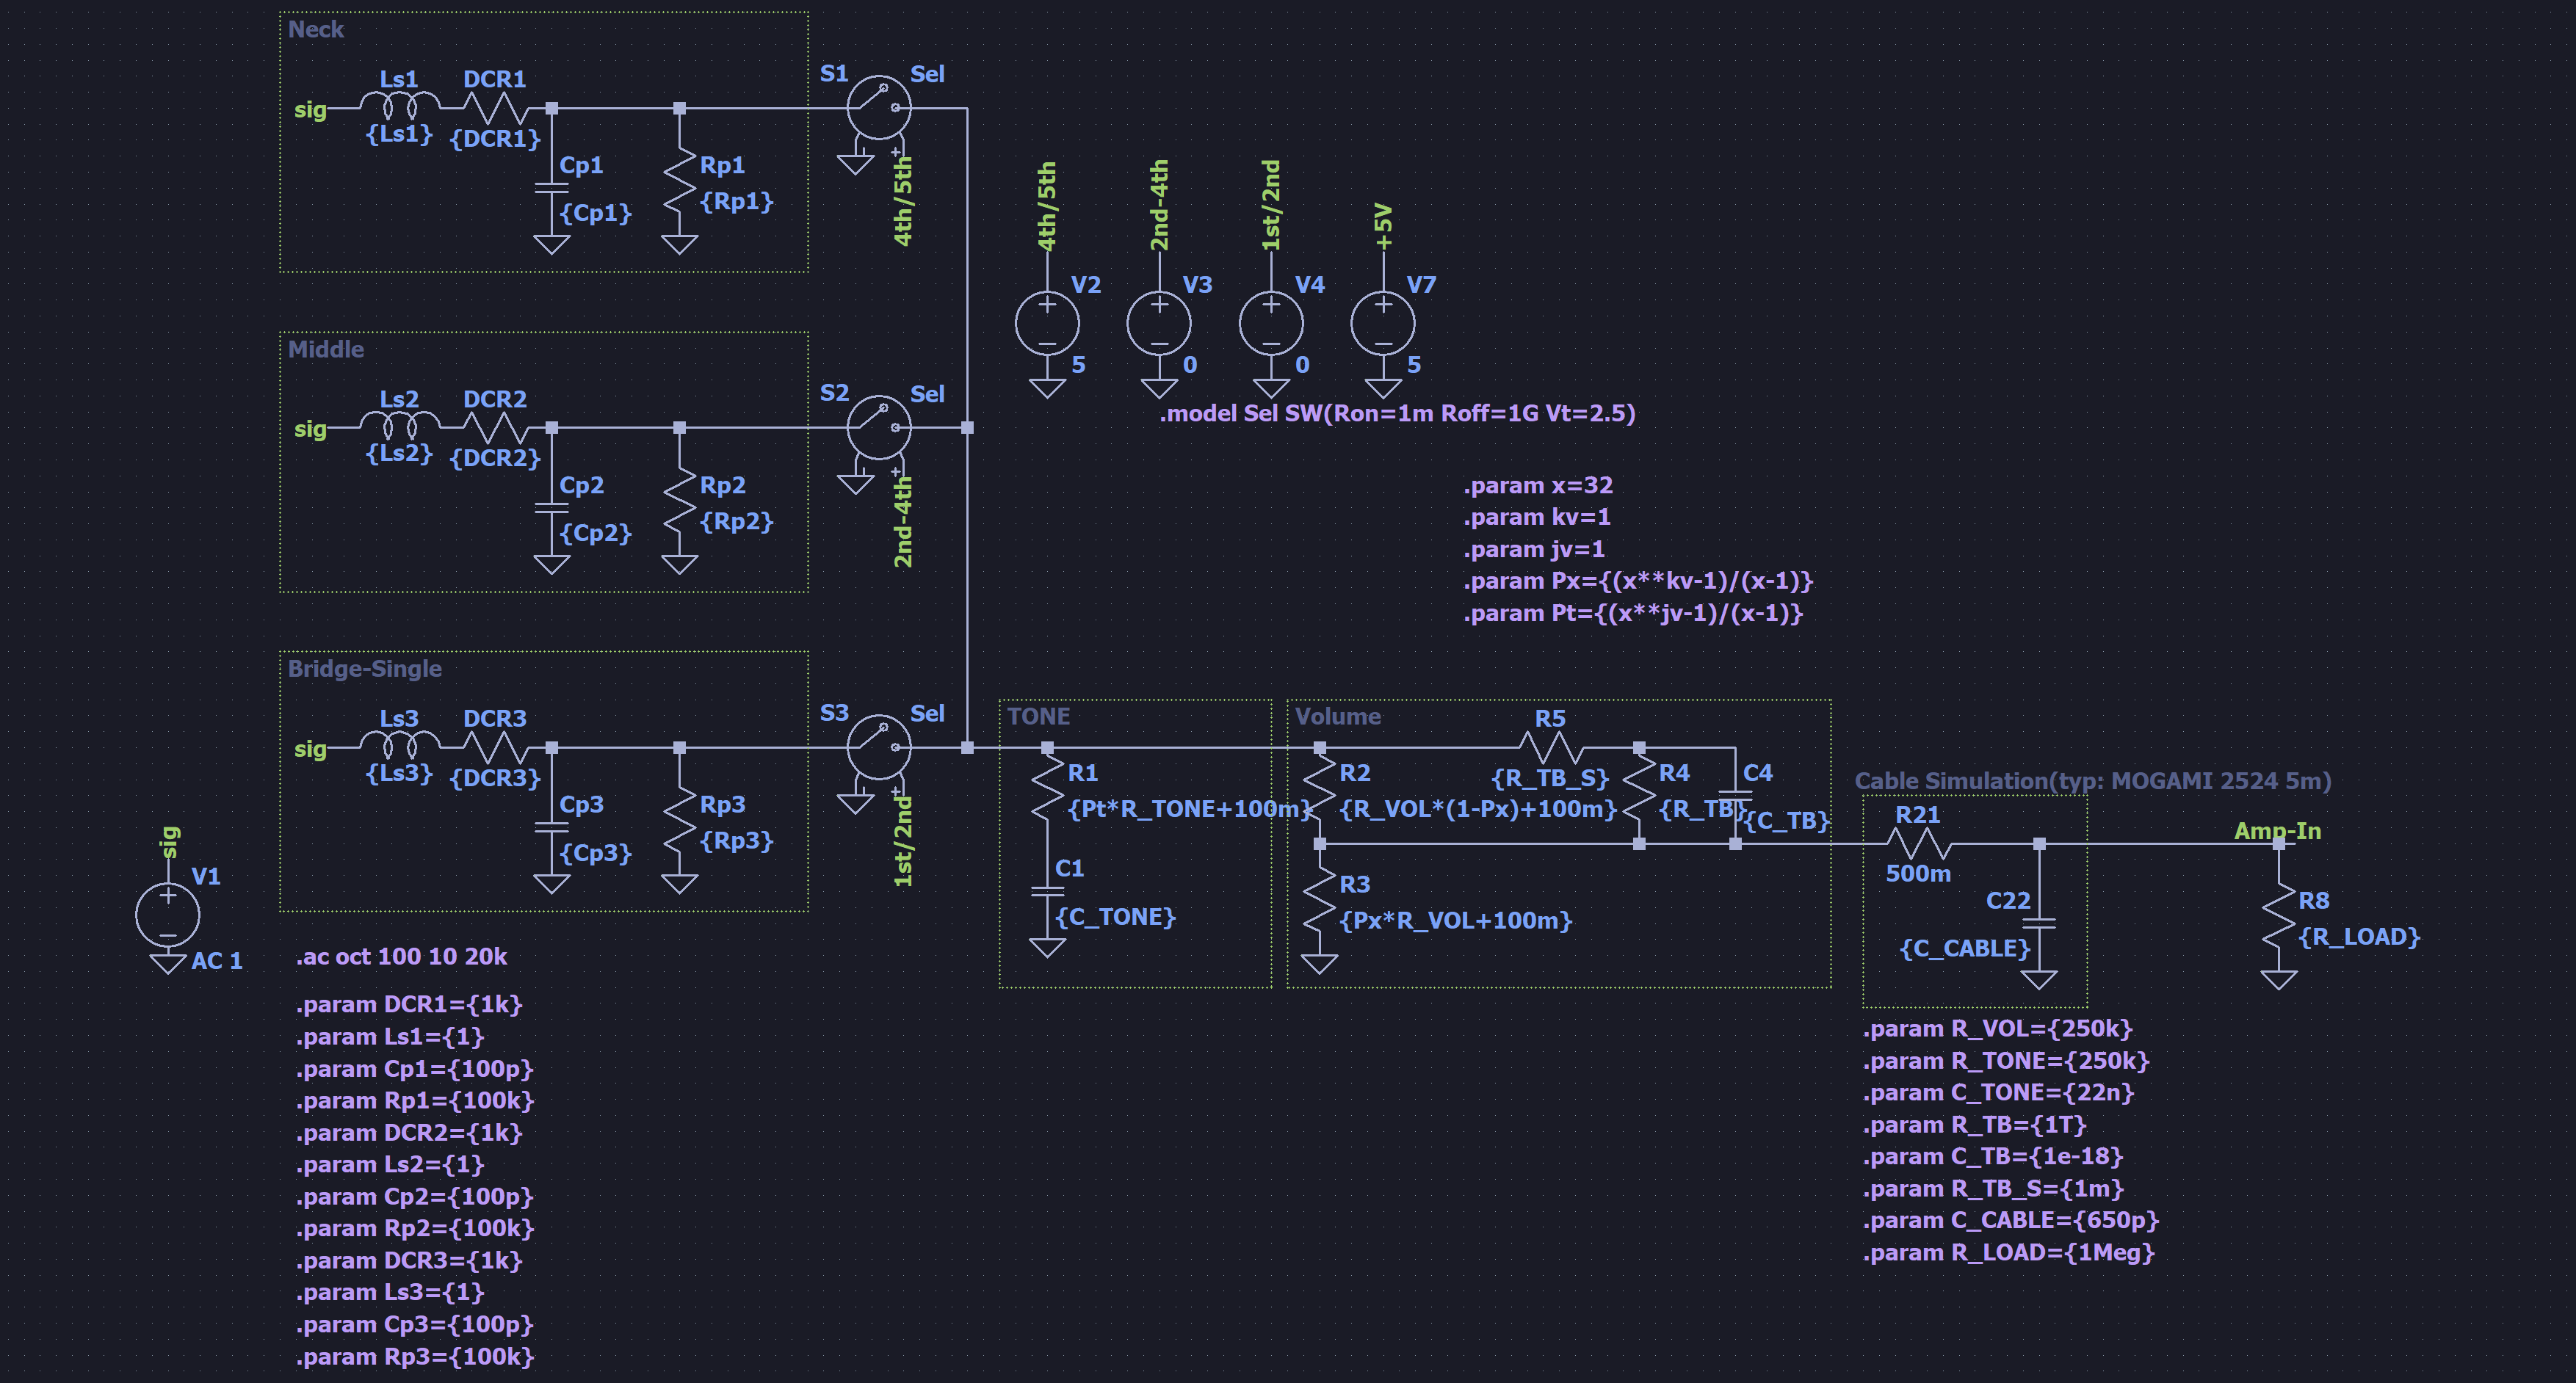This screenshot has height=1383, width=2576.
Task: Select voltage source V2 labeled 4th/5th
Action: point(1047,323)
